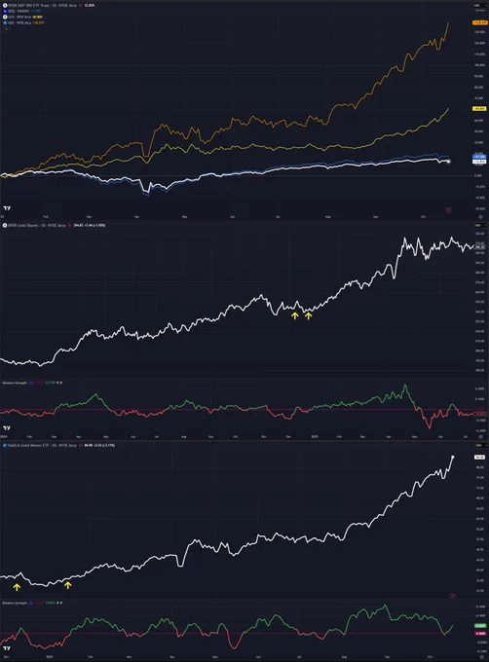Click the TradingView logo in top chart
Viewport: 489px width, 662px height.
(7, 208)
